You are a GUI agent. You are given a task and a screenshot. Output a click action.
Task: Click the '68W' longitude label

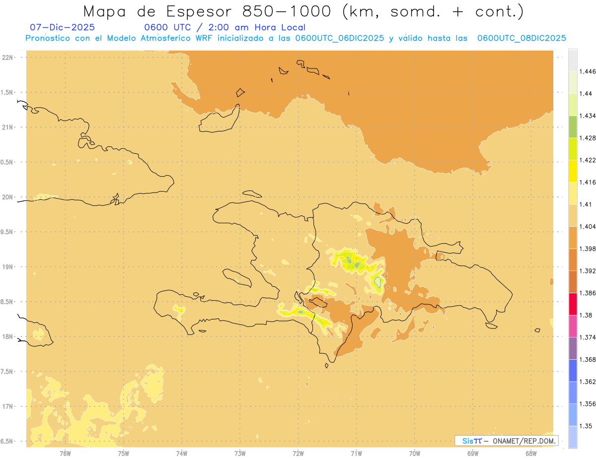point(531,453)
